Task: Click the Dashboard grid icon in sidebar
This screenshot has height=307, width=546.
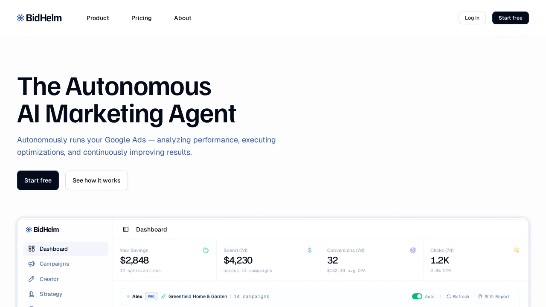Action: pos(32,249)
